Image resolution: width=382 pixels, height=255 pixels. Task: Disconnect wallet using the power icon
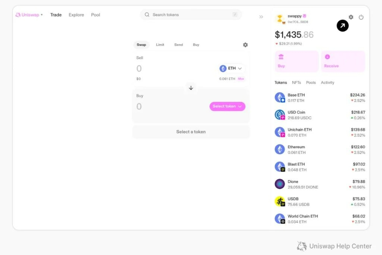tap(361, 17)
